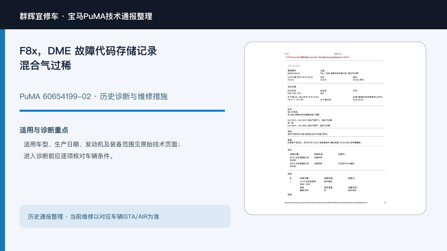
Task: Click the 历史通报整理 note box
Action: pos(125,216)
